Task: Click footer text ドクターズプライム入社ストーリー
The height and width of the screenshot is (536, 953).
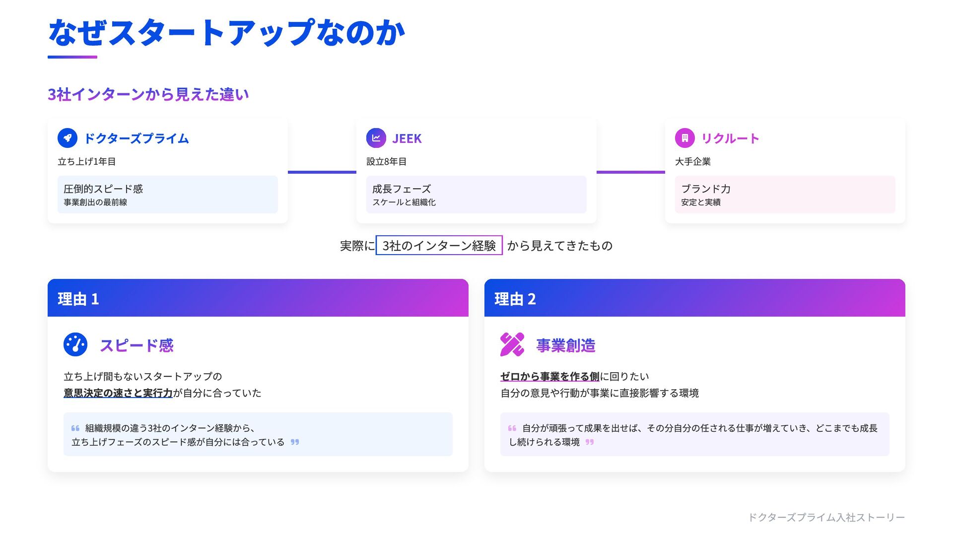Action: (826, 518)
